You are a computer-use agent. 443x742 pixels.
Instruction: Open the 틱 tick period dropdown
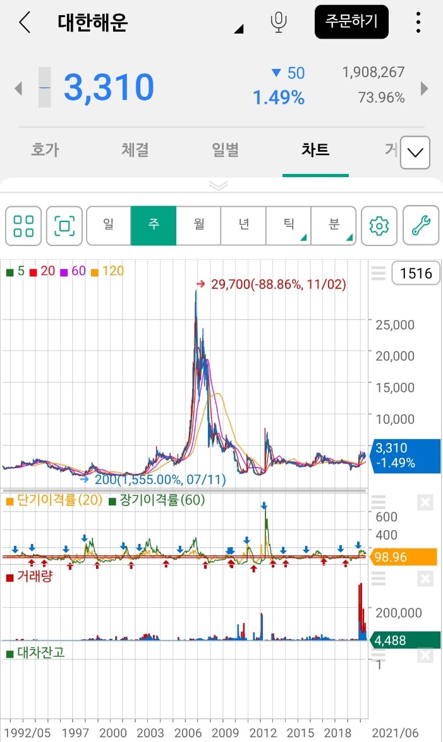tap(288, 226)
